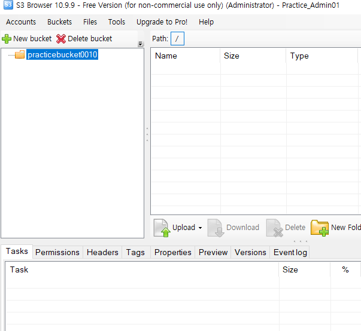
Task: Click the New bucket button label
Action: pos(32,39)
